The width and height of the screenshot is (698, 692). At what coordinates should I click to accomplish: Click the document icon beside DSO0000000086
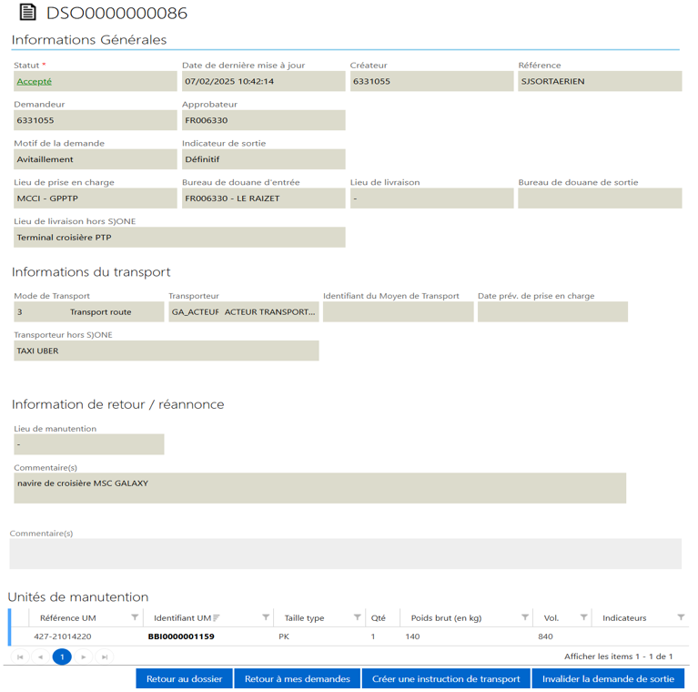pos(27,14)
